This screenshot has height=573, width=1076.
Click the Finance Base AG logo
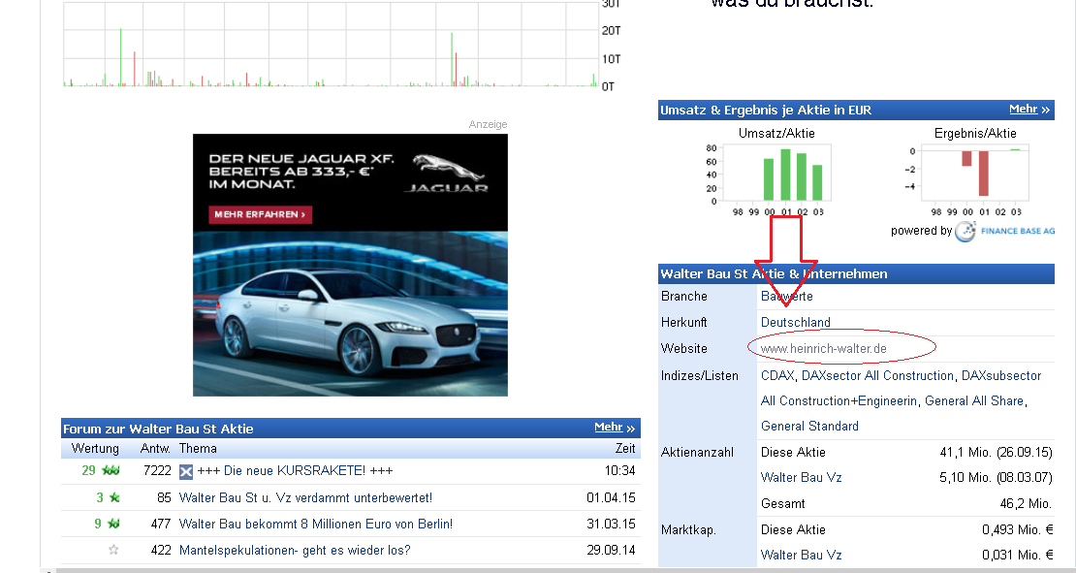click(1005, 232)
